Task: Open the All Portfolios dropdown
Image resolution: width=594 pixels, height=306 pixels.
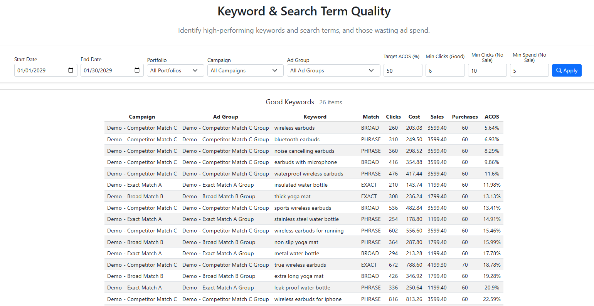Action: pyautogui.click(x=175, y=70)
